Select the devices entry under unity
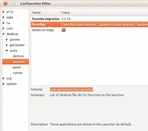Viewport: 148px width, 131px height. pos(18,56)
